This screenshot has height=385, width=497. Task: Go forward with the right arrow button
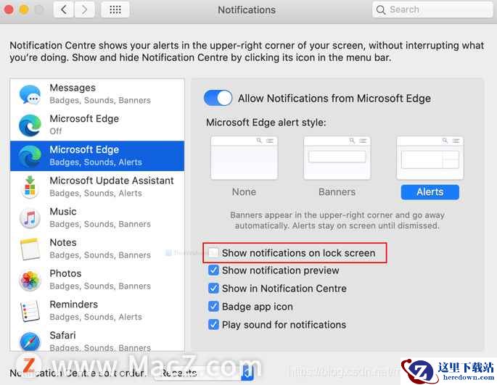point(84,9)
